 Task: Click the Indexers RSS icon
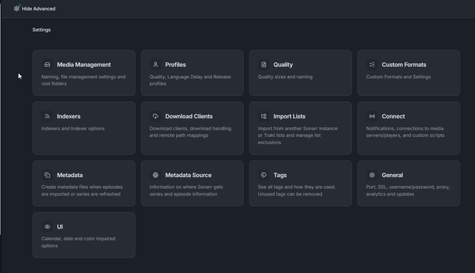click(x=48, y=116)
